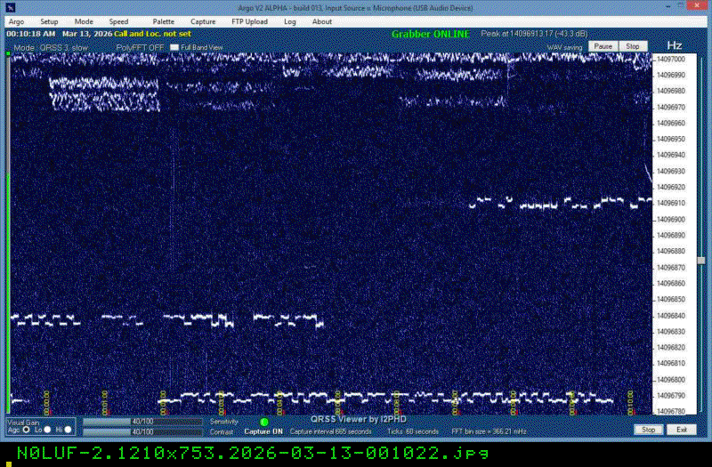Screen dimensions: 712x467
Task: Select the Agc visual gain radio button
Action: 26,431
